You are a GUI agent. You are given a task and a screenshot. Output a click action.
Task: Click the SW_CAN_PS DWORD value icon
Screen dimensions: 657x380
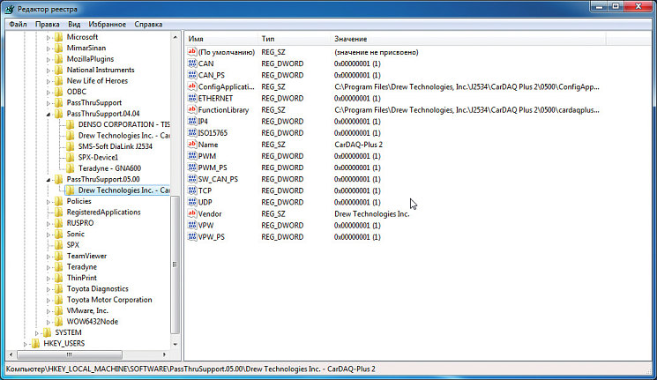[192, 179]
